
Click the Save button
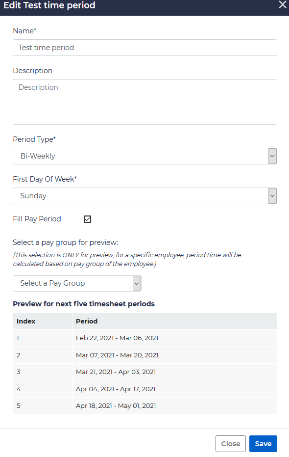point(263,443)
